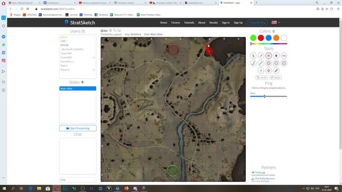Select the ruler measuring tool
The image size is (342, 192).
(x=276, y=70)
